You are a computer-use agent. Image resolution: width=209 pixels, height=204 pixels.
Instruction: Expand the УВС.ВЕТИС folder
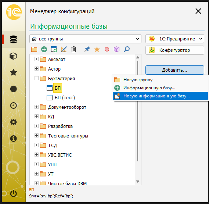pyautogui.click(x=36, y=155)
